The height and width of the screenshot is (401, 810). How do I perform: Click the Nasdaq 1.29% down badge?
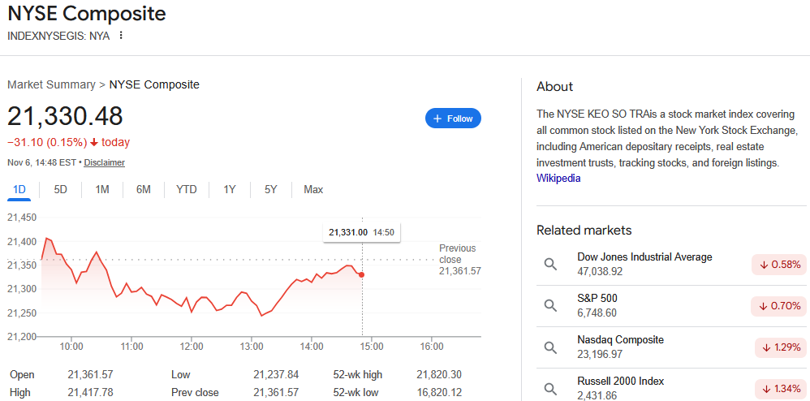coord(780,347)
